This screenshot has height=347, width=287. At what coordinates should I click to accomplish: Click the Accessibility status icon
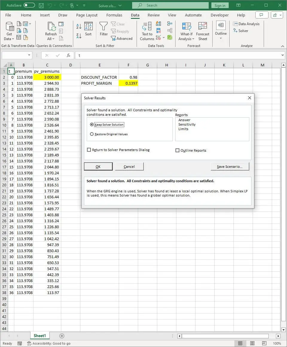[x=29, y=343]
